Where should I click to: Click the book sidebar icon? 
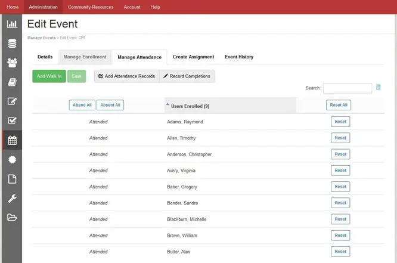click(11, 82)
